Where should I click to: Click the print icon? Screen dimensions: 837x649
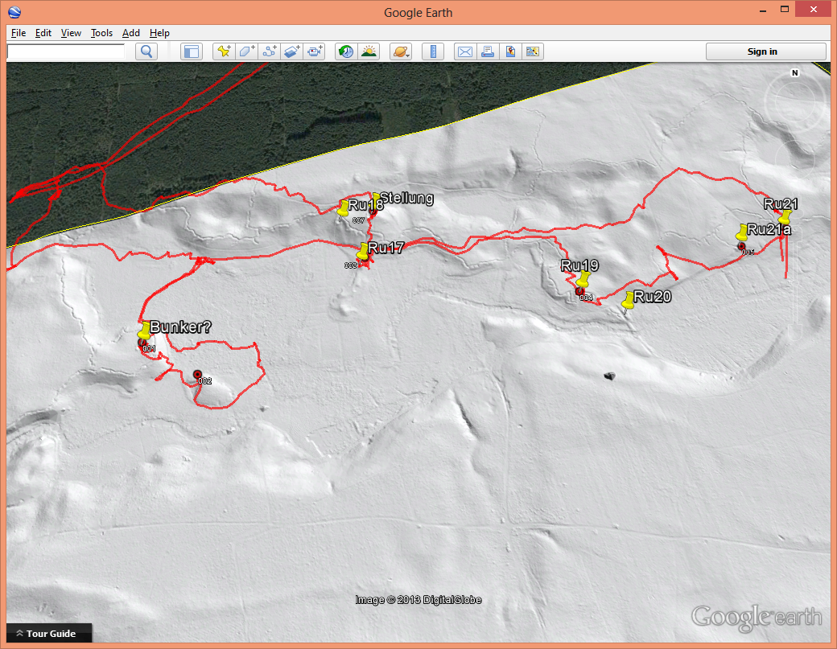point(487,51)
